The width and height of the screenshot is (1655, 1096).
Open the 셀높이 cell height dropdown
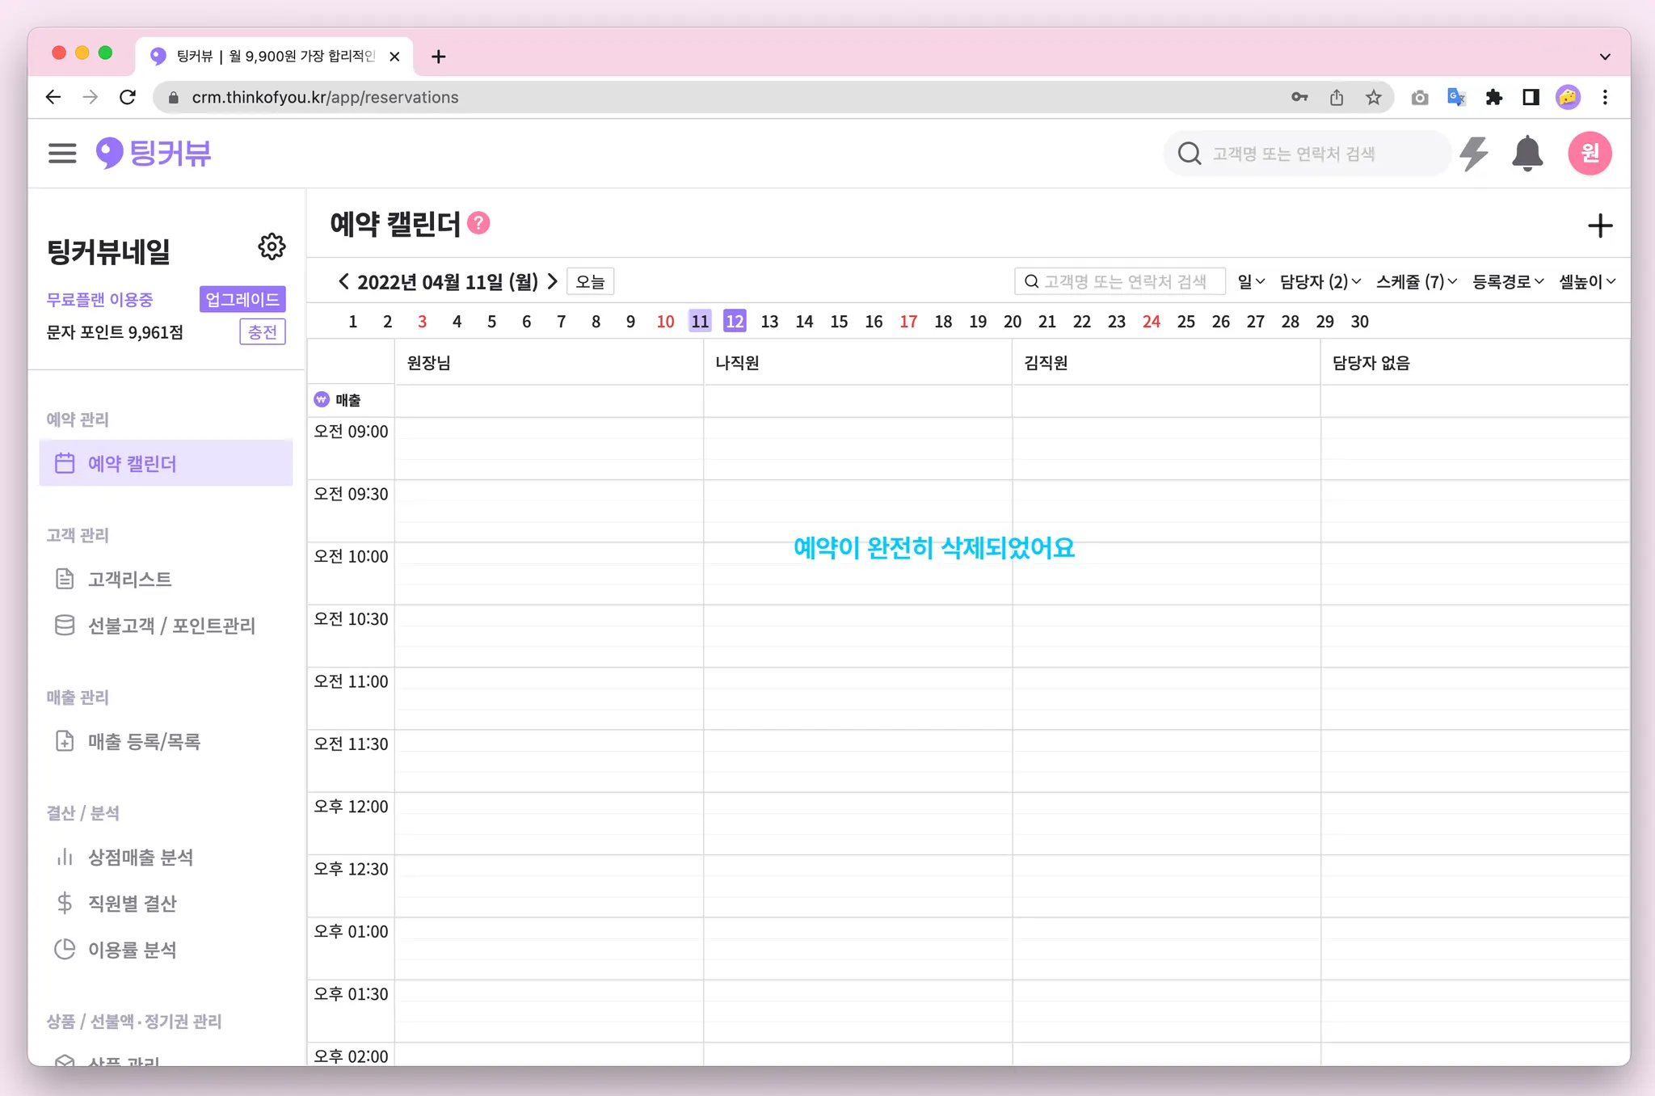[x=1586, y=281]
